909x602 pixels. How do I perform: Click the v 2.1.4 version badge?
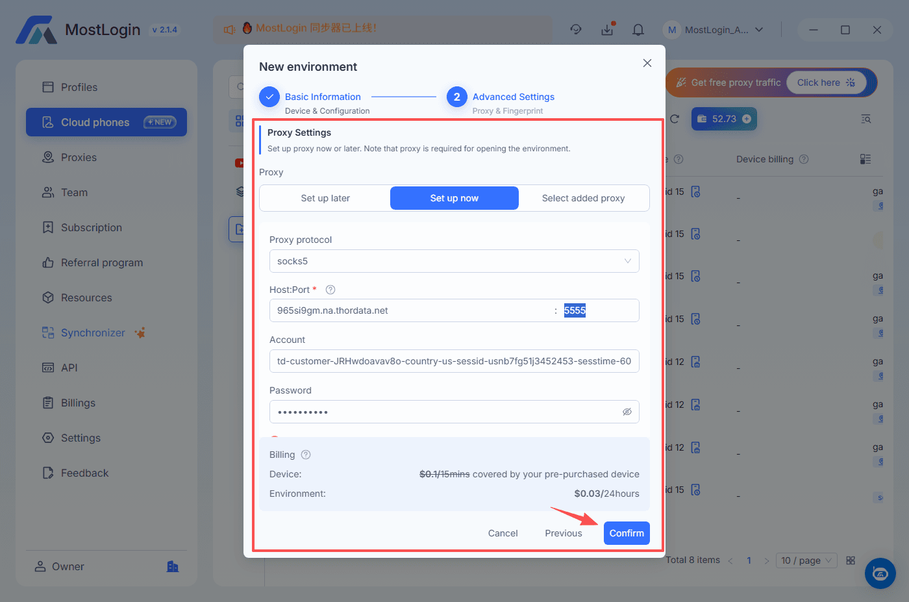click(165, 30)
